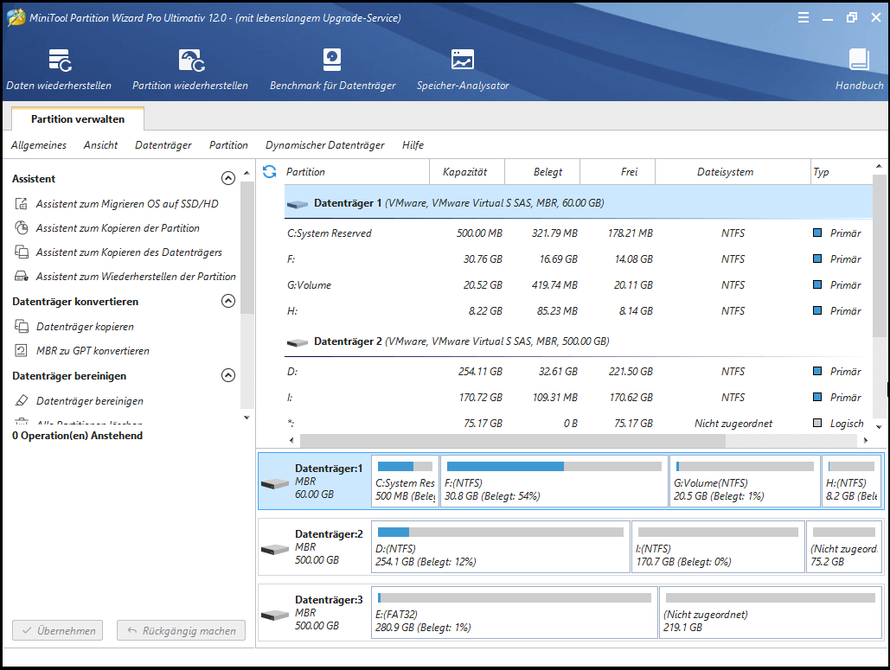Launch Partition wiederherstellen tool
Viewport: 890px width, 670px height.
click(x=190, y=69)
